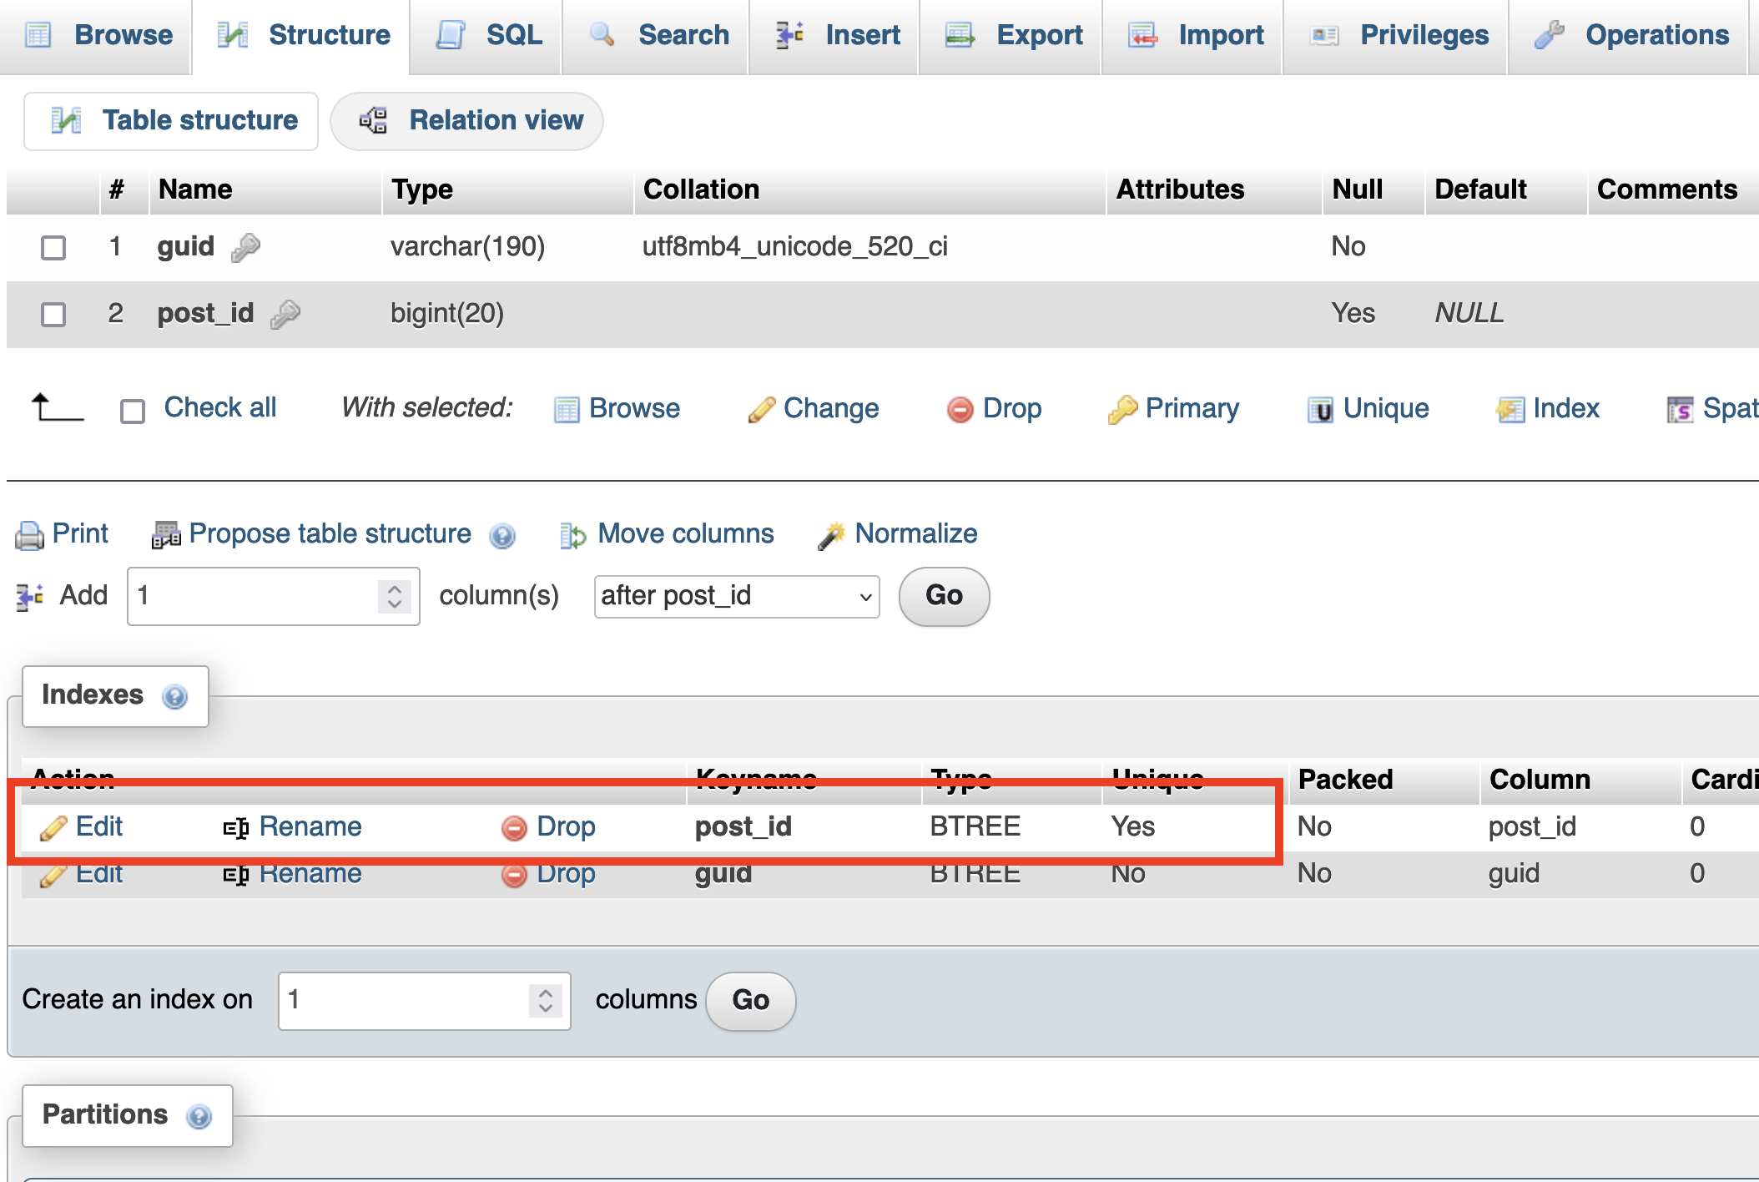The width and height of the screenshot is (1759, 1182).
Task: Click the guid column key icon
Action: (x=245, y=247)
